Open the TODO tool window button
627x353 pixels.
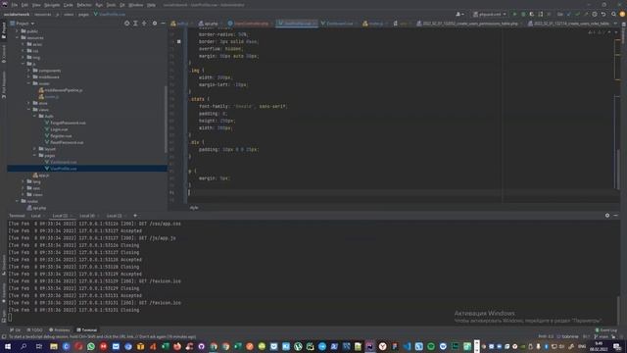tap(35, 330)
